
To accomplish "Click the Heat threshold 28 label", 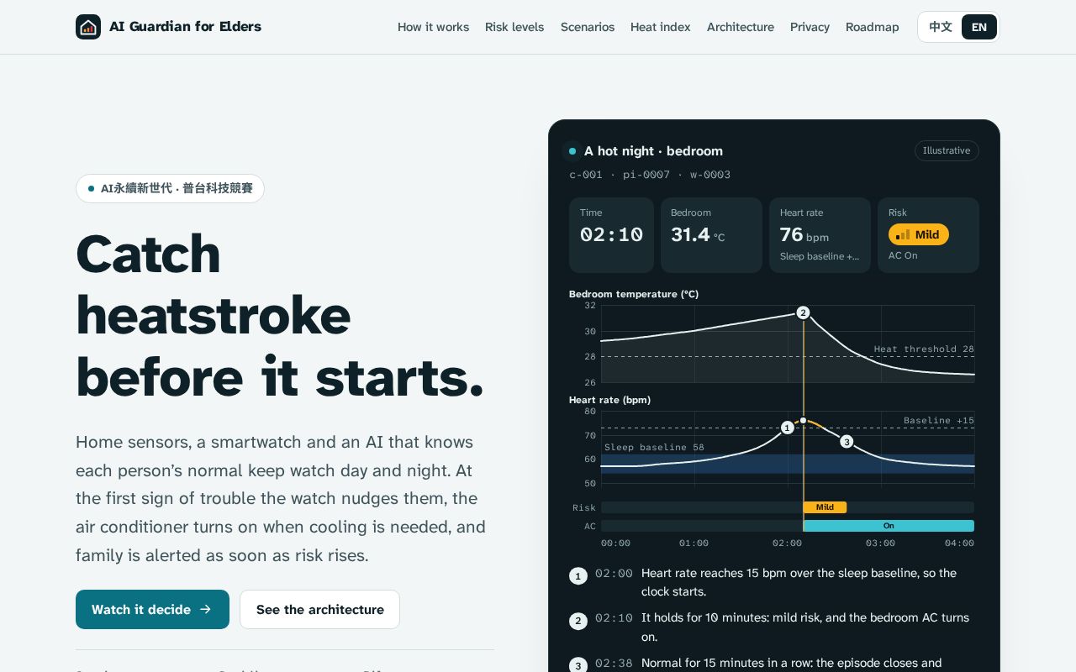I will click(x=923, y=349).
